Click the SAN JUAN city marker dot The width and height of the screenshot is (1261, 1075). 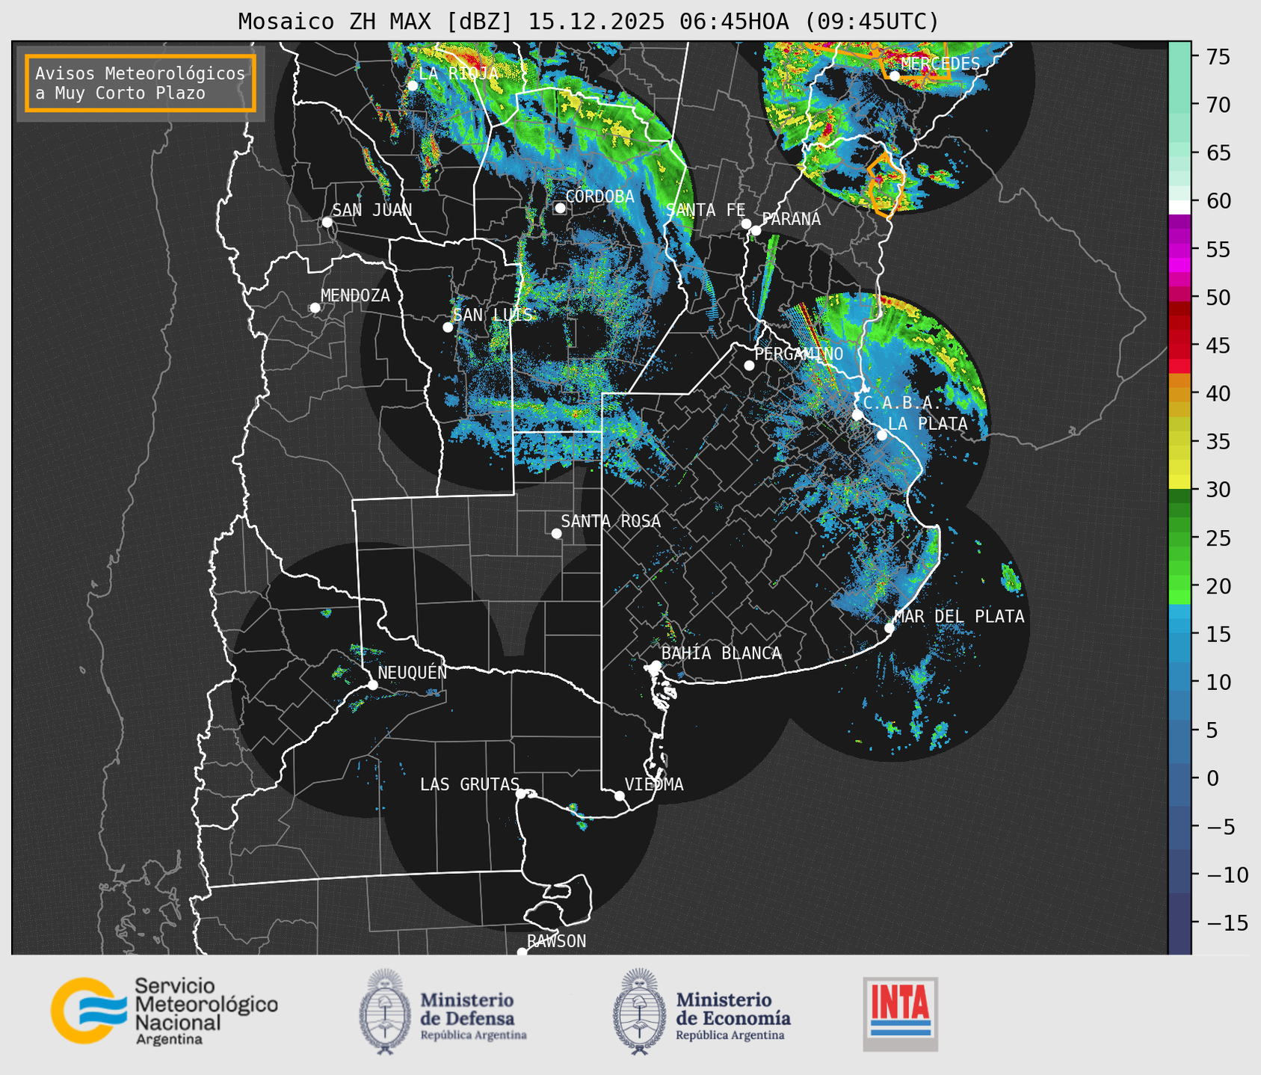[327, 222]
